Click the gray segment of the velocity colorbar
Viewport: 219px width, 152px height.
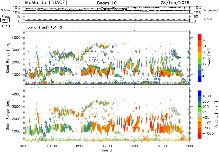coord(200,115)
